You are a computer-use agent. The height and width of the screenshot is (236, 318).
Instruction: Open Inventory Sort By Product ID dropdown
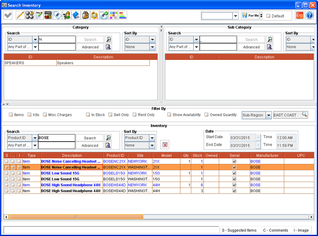[x=152, y=138]
